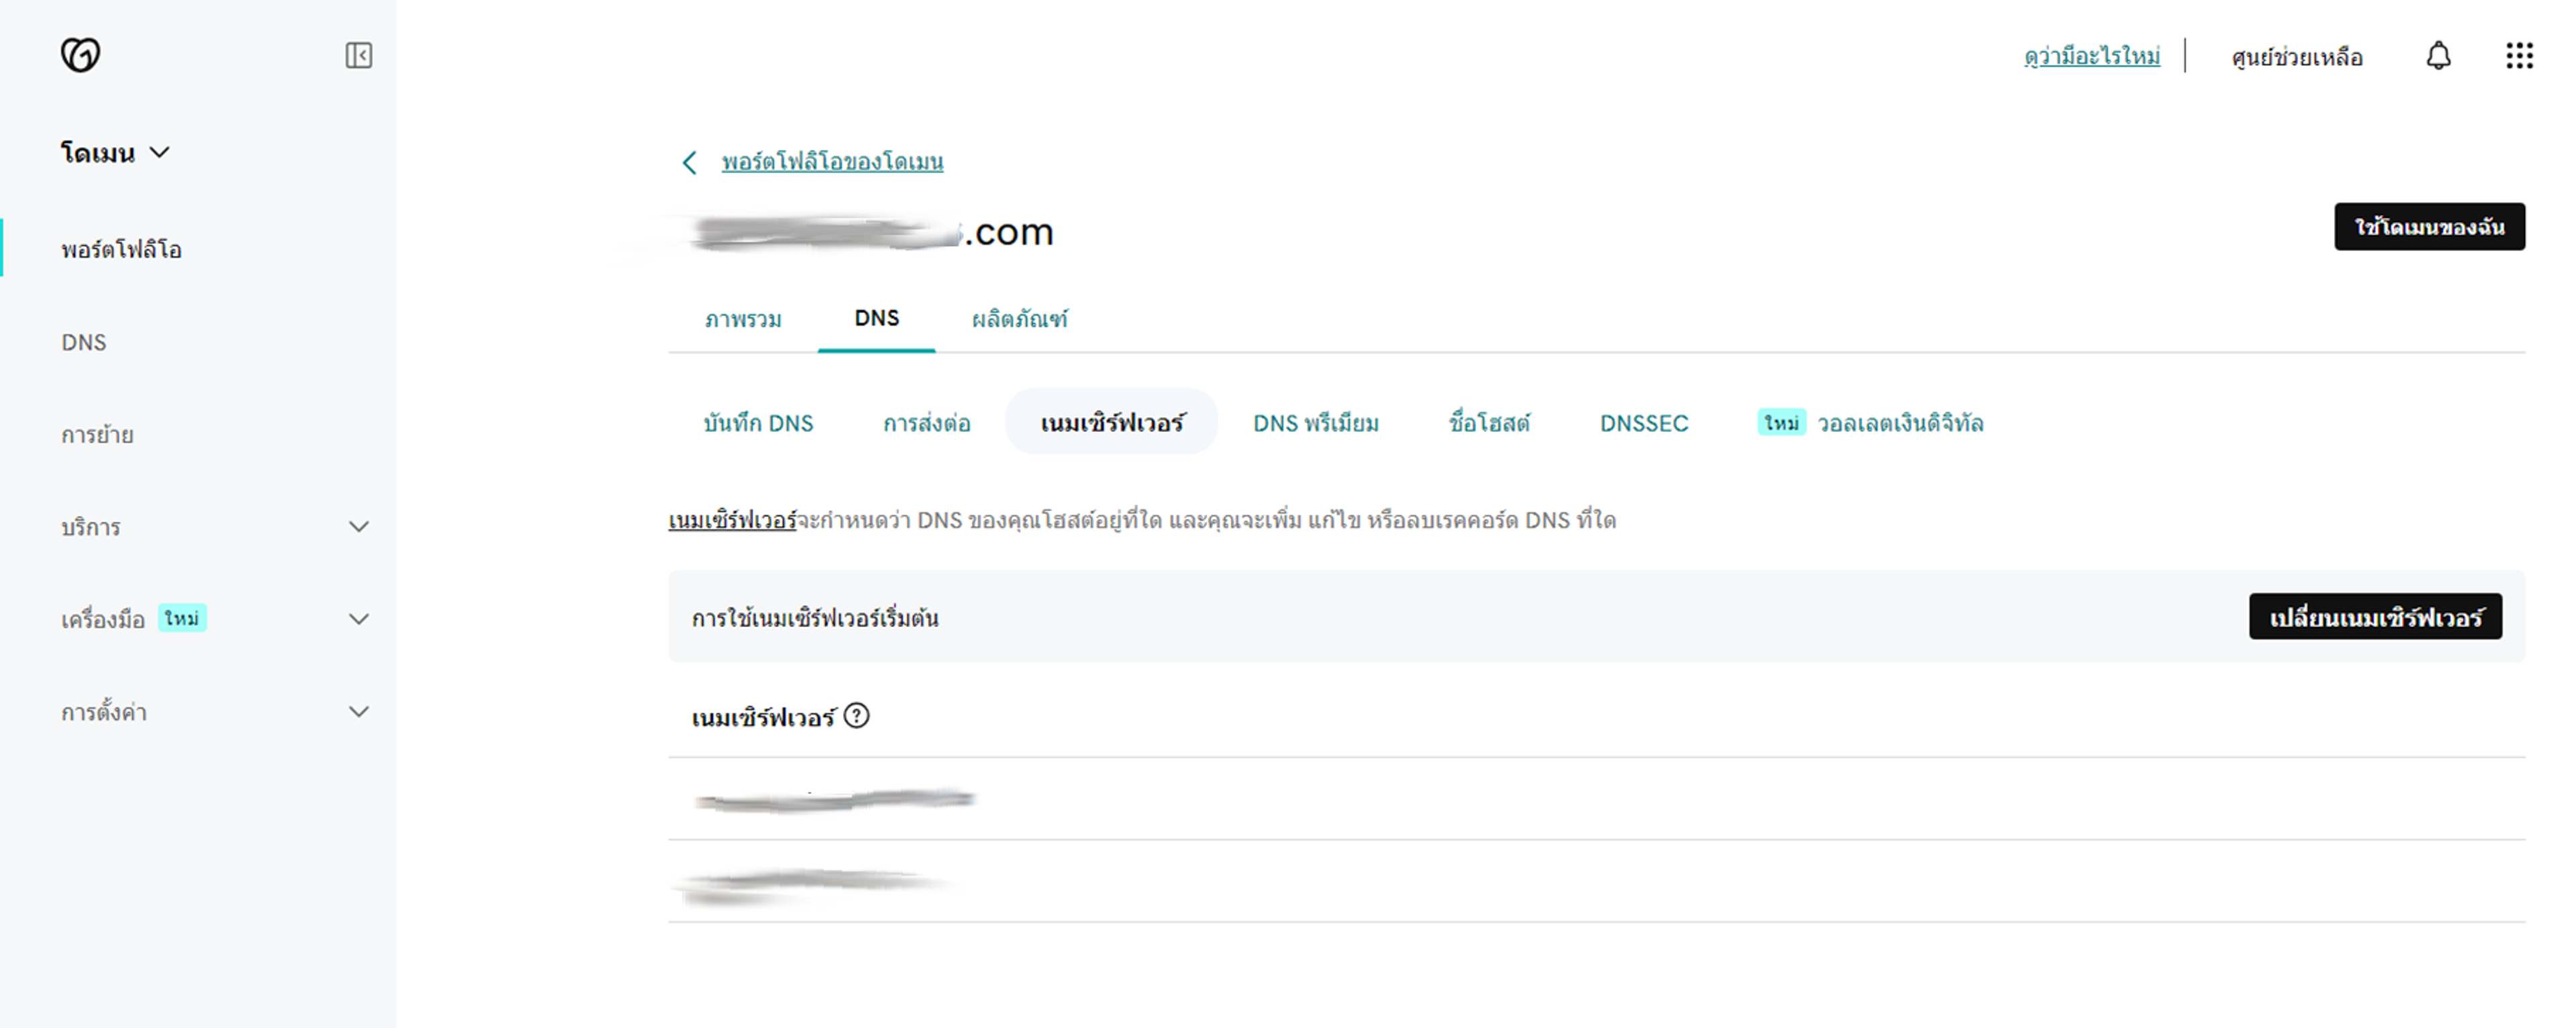The height and width of the screenshot is (1028, 2576).
Task: Select the บันทึก DNS subtab
Action: click(758, 423)
